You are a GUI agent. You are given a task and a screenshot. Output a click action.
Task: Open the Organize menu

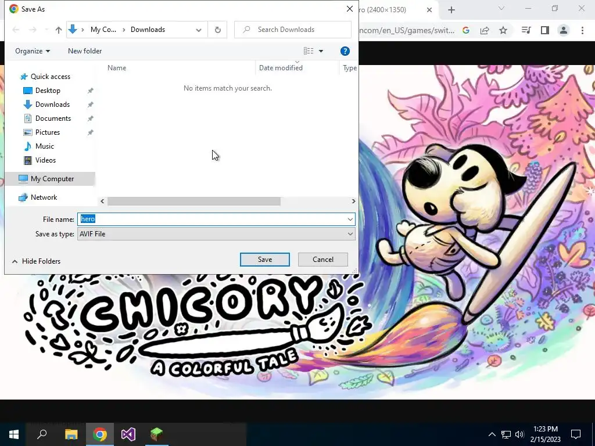click(33, 51)
